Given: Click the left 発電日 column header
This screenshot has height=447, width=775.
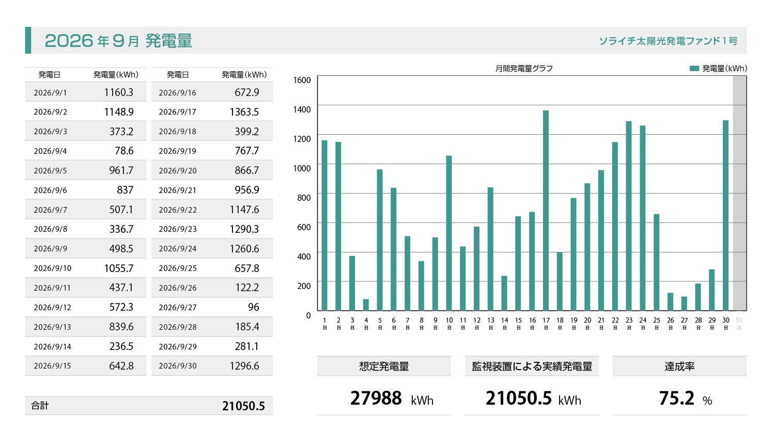Looking at the screenshot, I should (x=50, y=75).
